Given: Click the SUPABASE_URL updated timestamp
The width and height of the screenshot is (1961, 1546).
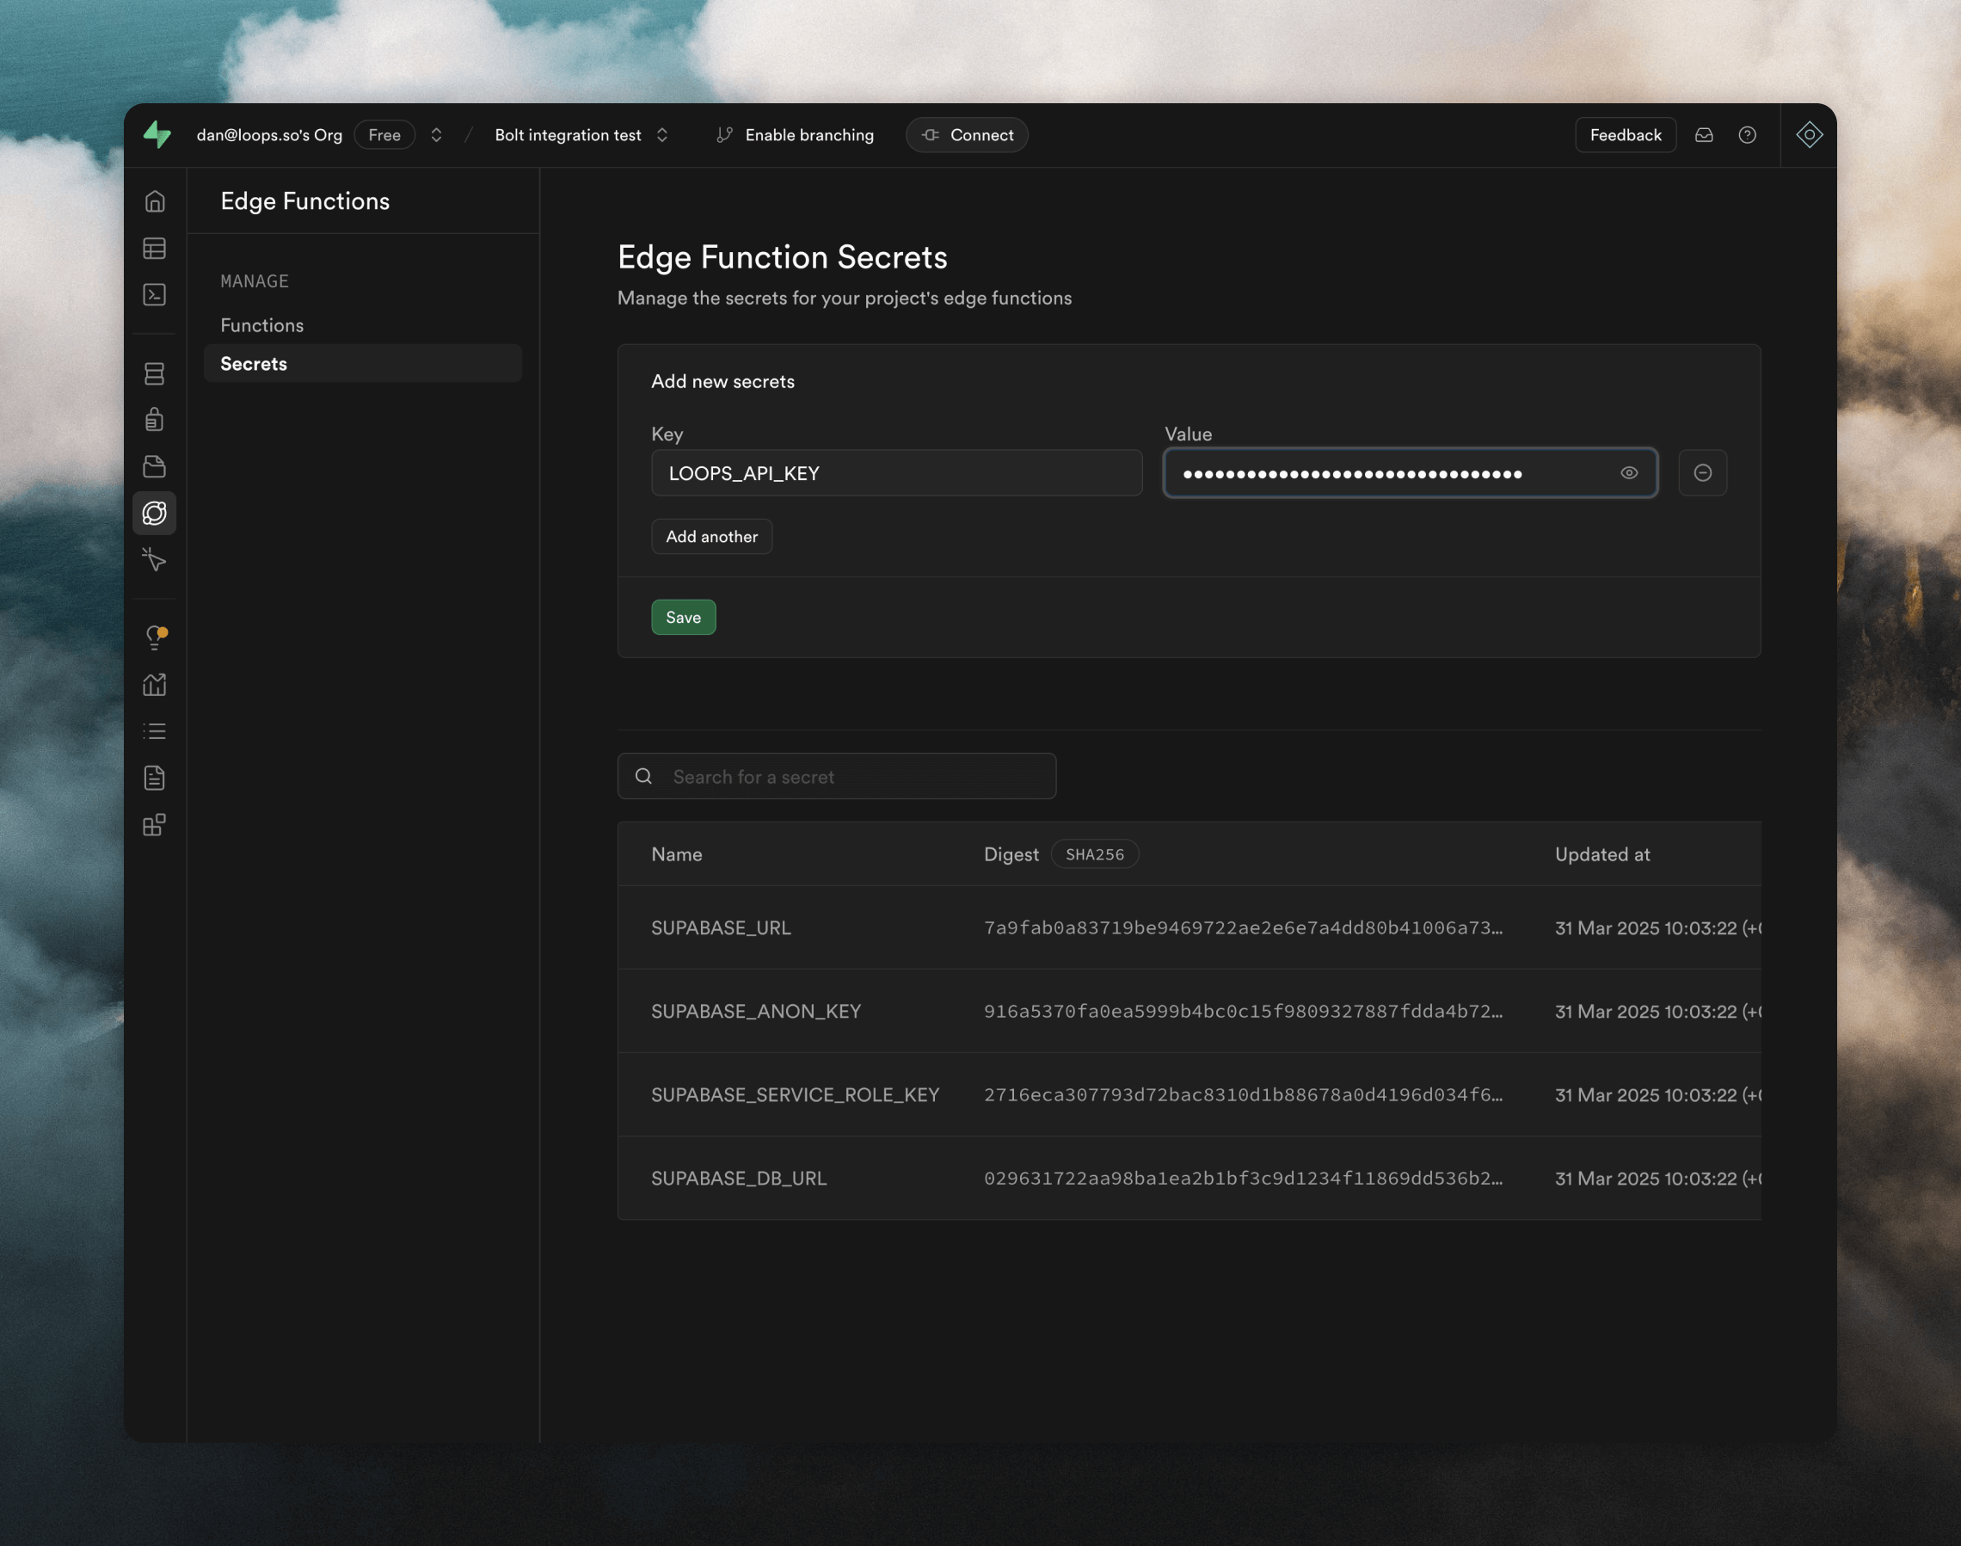Looking at the screenshot, I should coord(1658,927).
